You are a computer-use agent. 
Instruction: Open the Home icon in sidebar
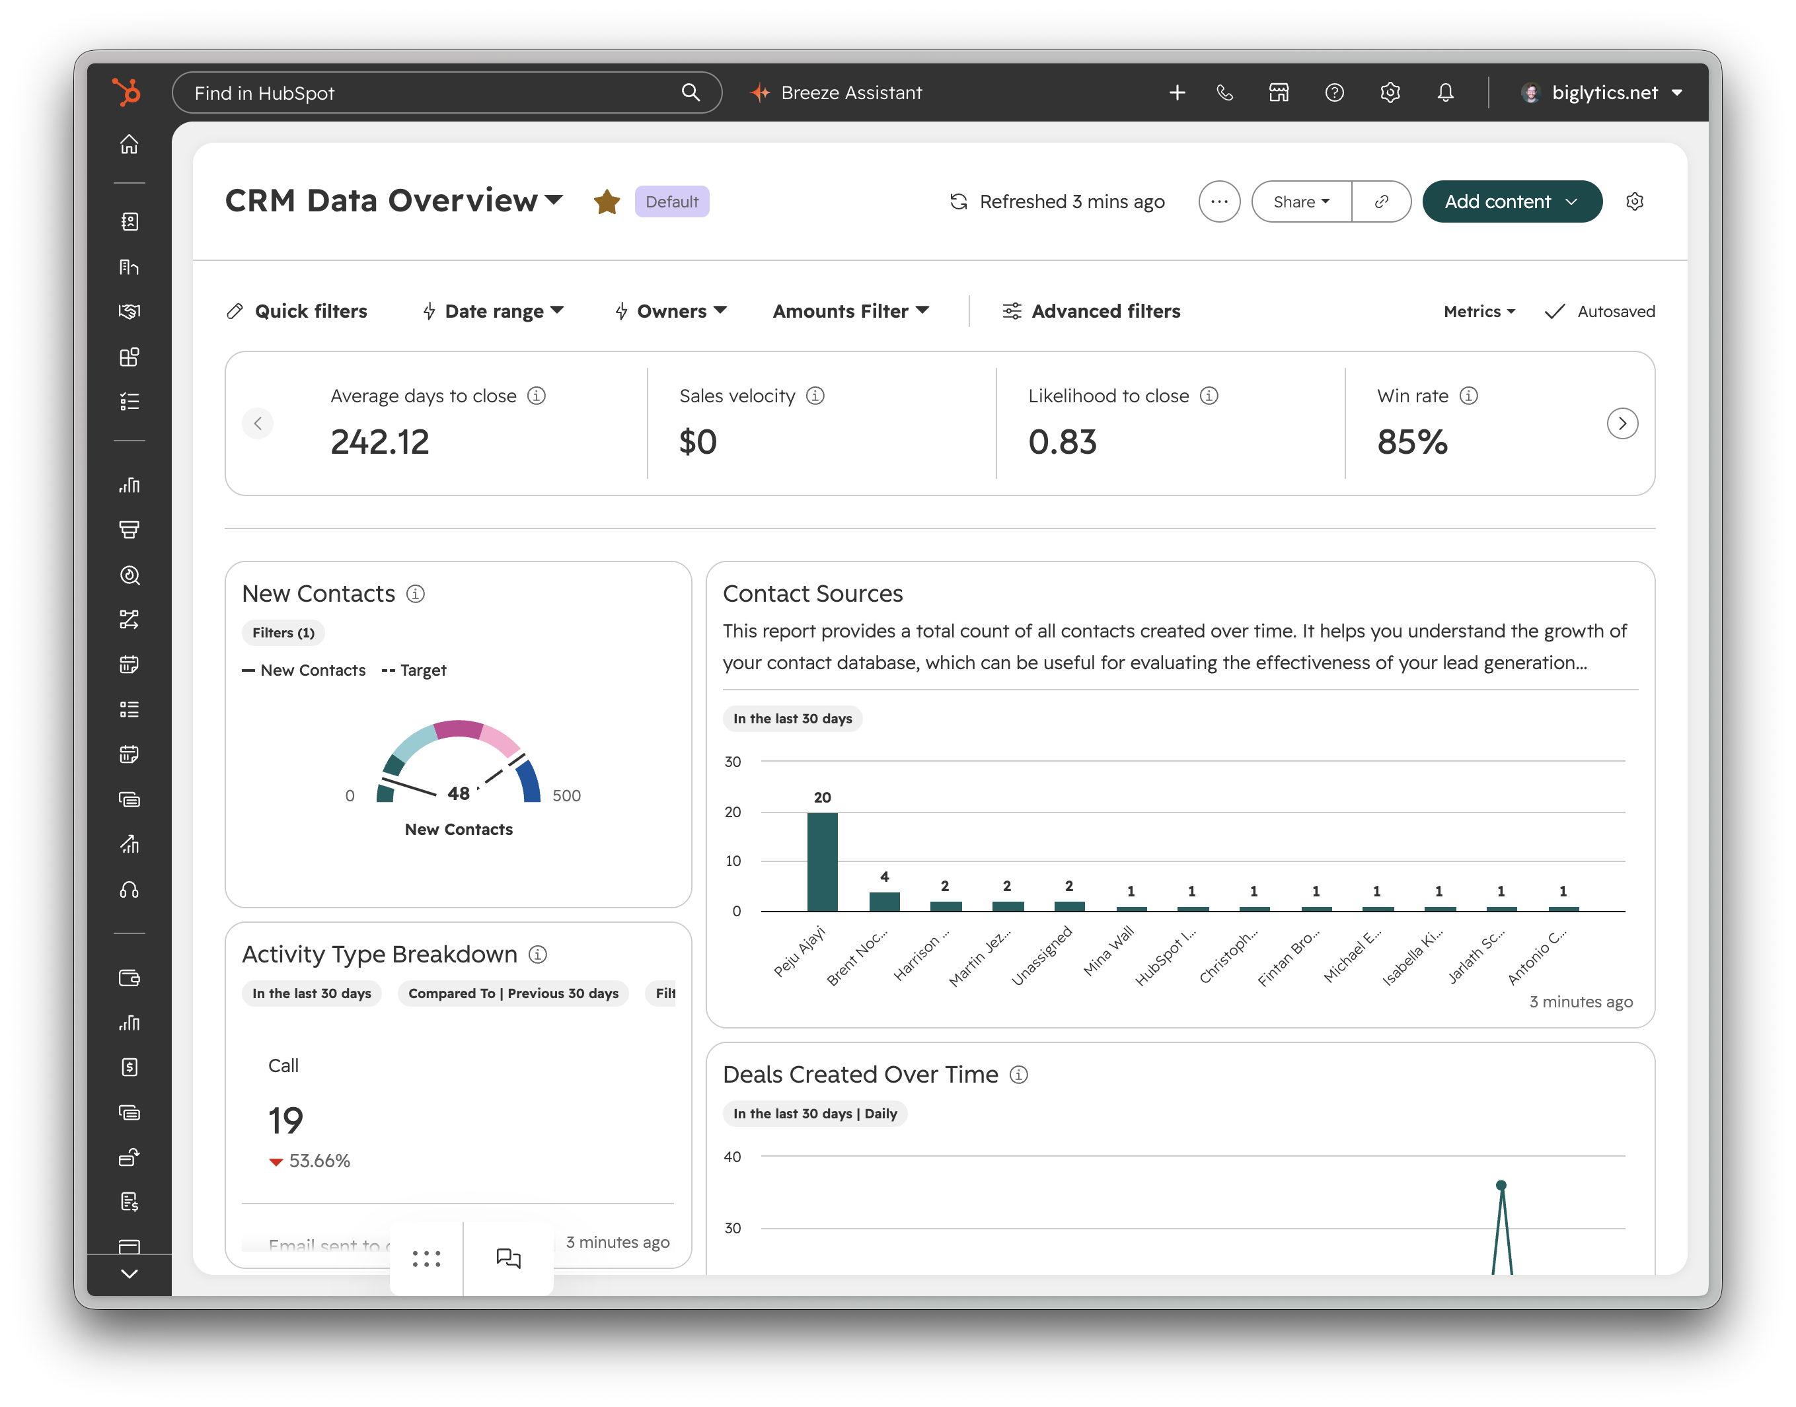130,144
